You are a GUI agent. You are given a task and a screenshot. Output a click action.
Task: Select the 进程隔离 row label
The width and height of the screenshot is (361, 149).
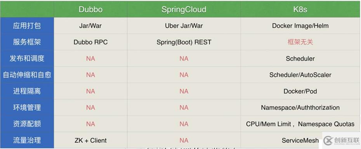click(27, 91)
